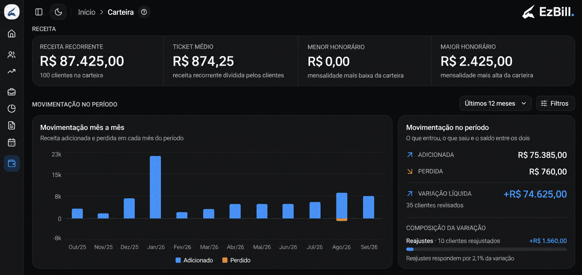This screenshot has height=275, width=582.
Task: Click the '35 clientes revisados' text
Action: click(x=435, y=205)
